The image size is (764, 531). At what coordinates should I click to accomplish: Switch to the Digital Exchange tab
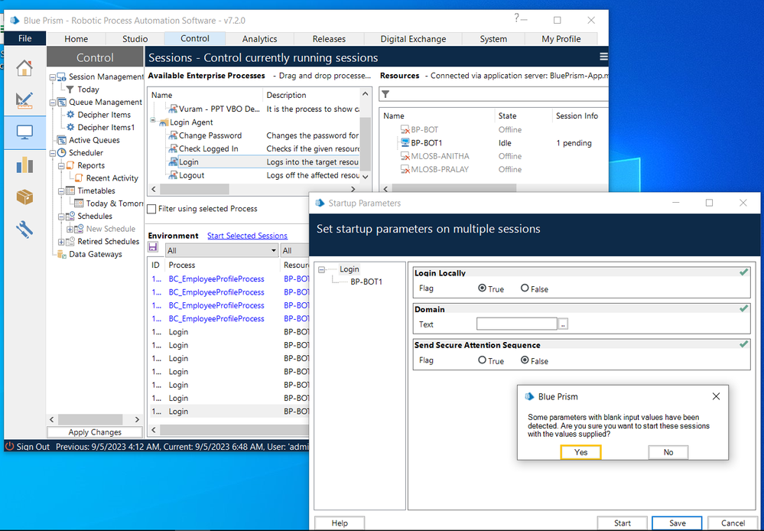click(x=413, y=39)
